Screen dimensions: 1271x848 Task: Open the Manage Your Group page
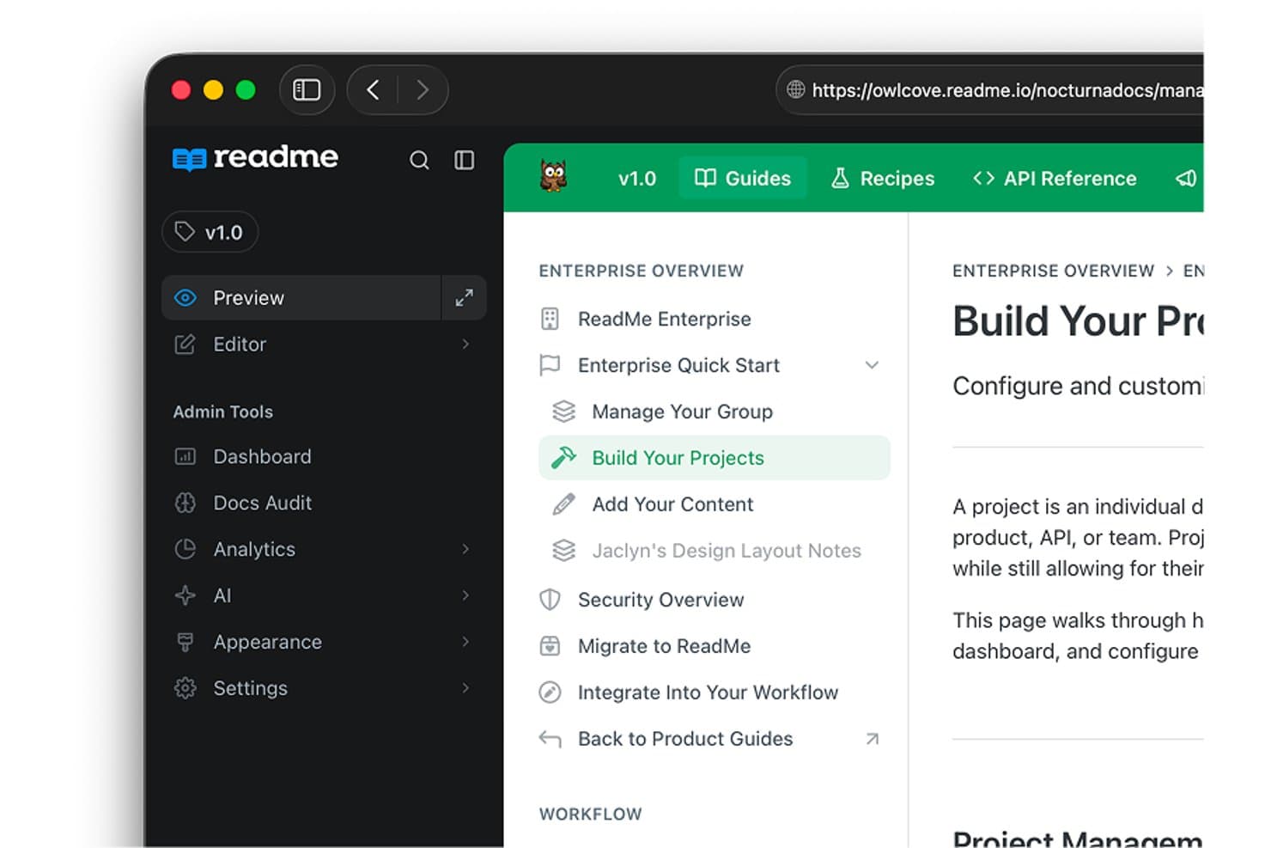click(682, 412)
